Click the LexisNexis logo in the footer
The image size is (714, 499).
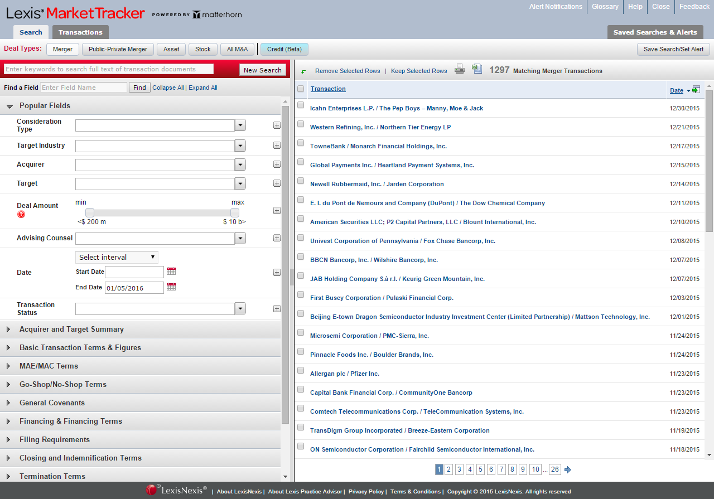(x=176, y=490)
